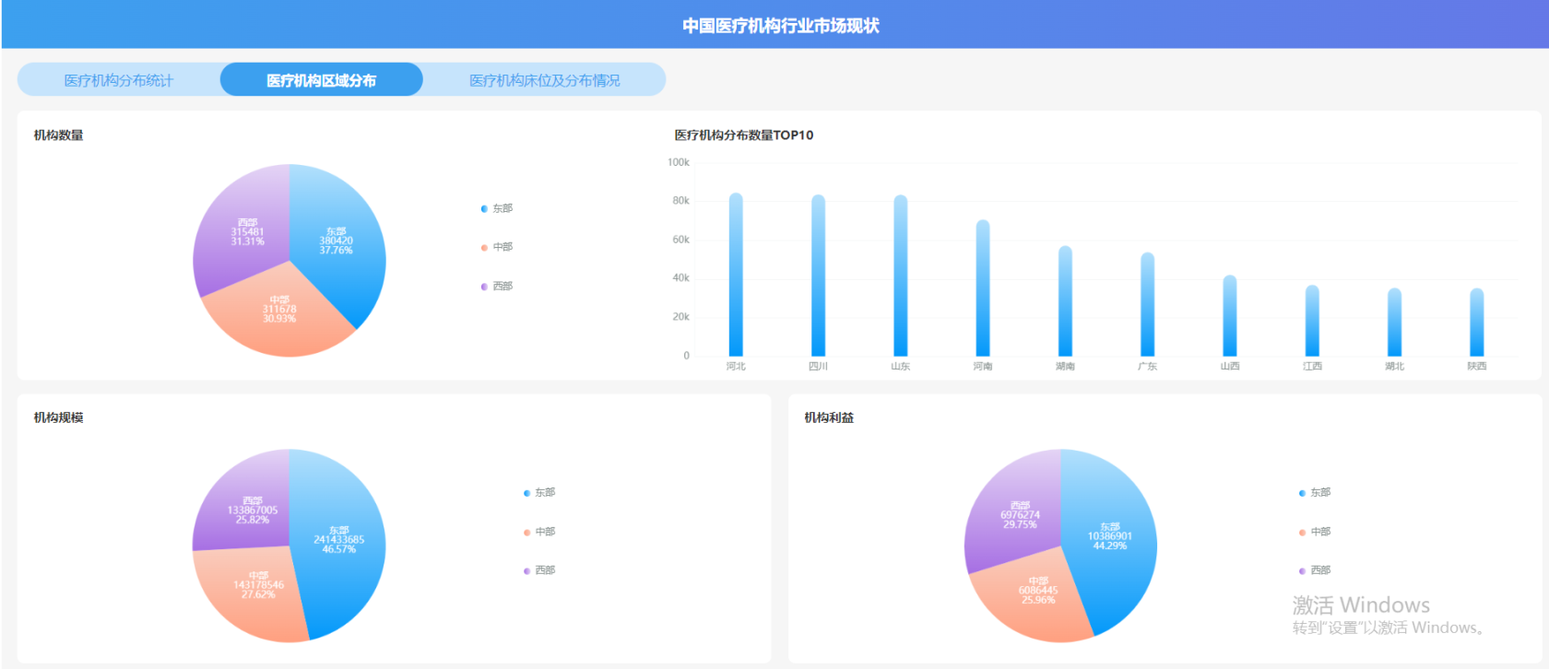Viewport: 1549px width, 669px height.
Task: Toggle 西部 legend in 机构数量 chart
Action: pyautogui.click(x=496, y=287)
